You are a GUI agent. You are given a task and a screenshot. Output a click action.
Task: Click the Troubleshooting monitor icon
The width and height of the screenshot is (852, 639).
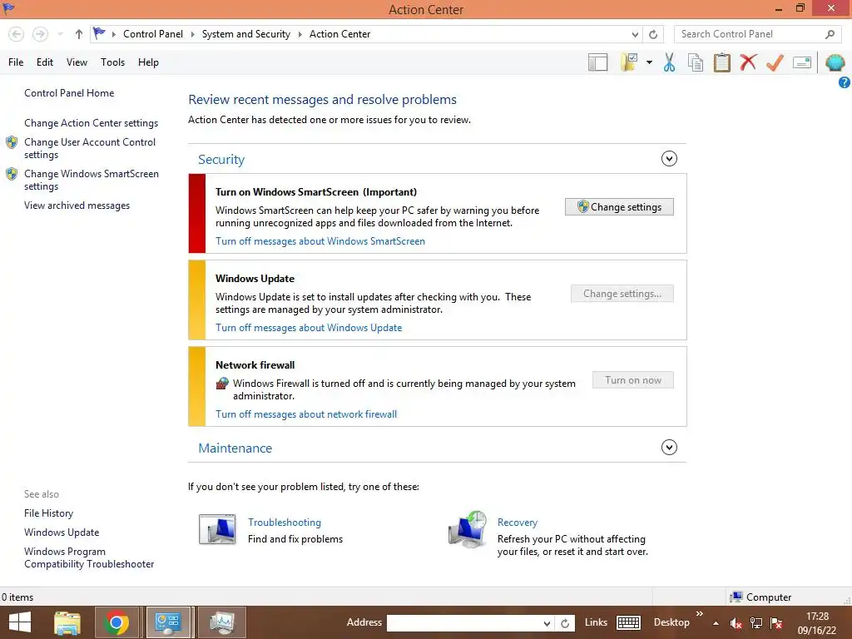pos(217,529)
